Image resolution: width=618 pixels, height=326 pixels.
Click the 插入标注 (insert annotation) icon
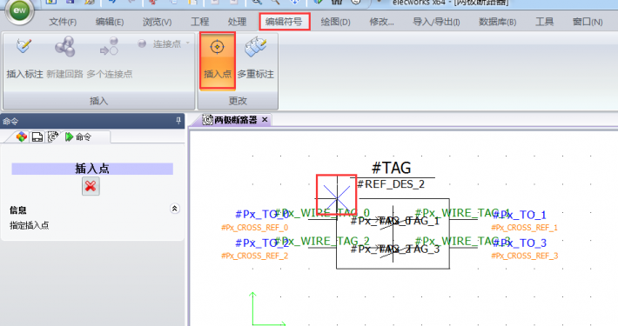click(24, 46)
